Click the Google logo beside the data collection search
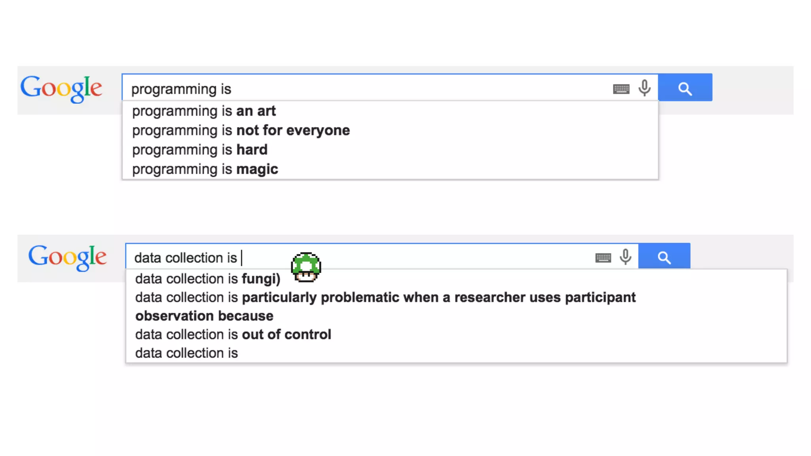Screen dimensions: 811x456 click(67, 257)
